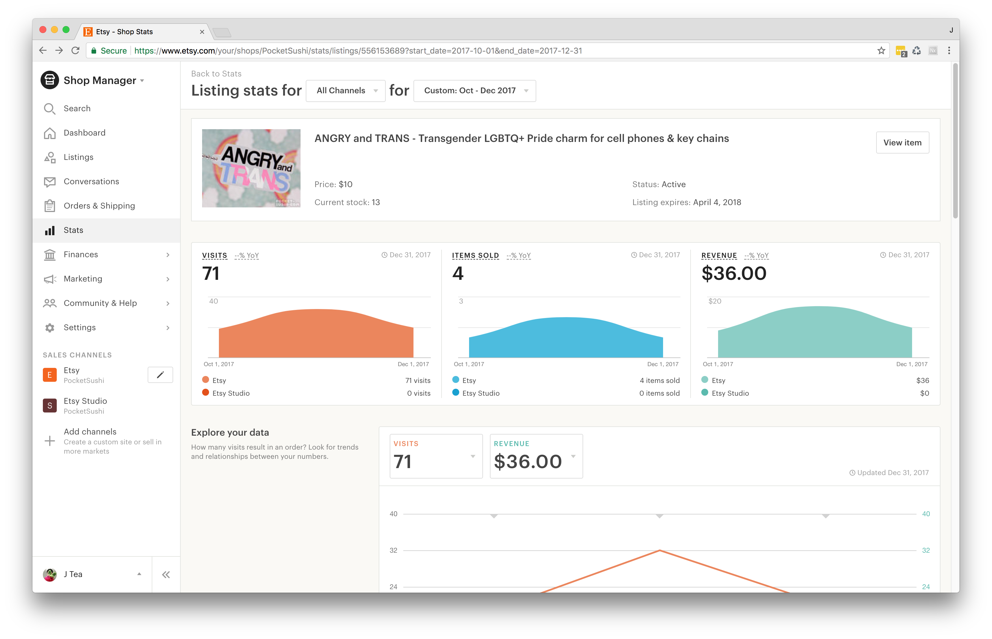The height and width of the screenshot is (639, 992).
Task: Click the Finances bank icon
Action: coord(49,255)
